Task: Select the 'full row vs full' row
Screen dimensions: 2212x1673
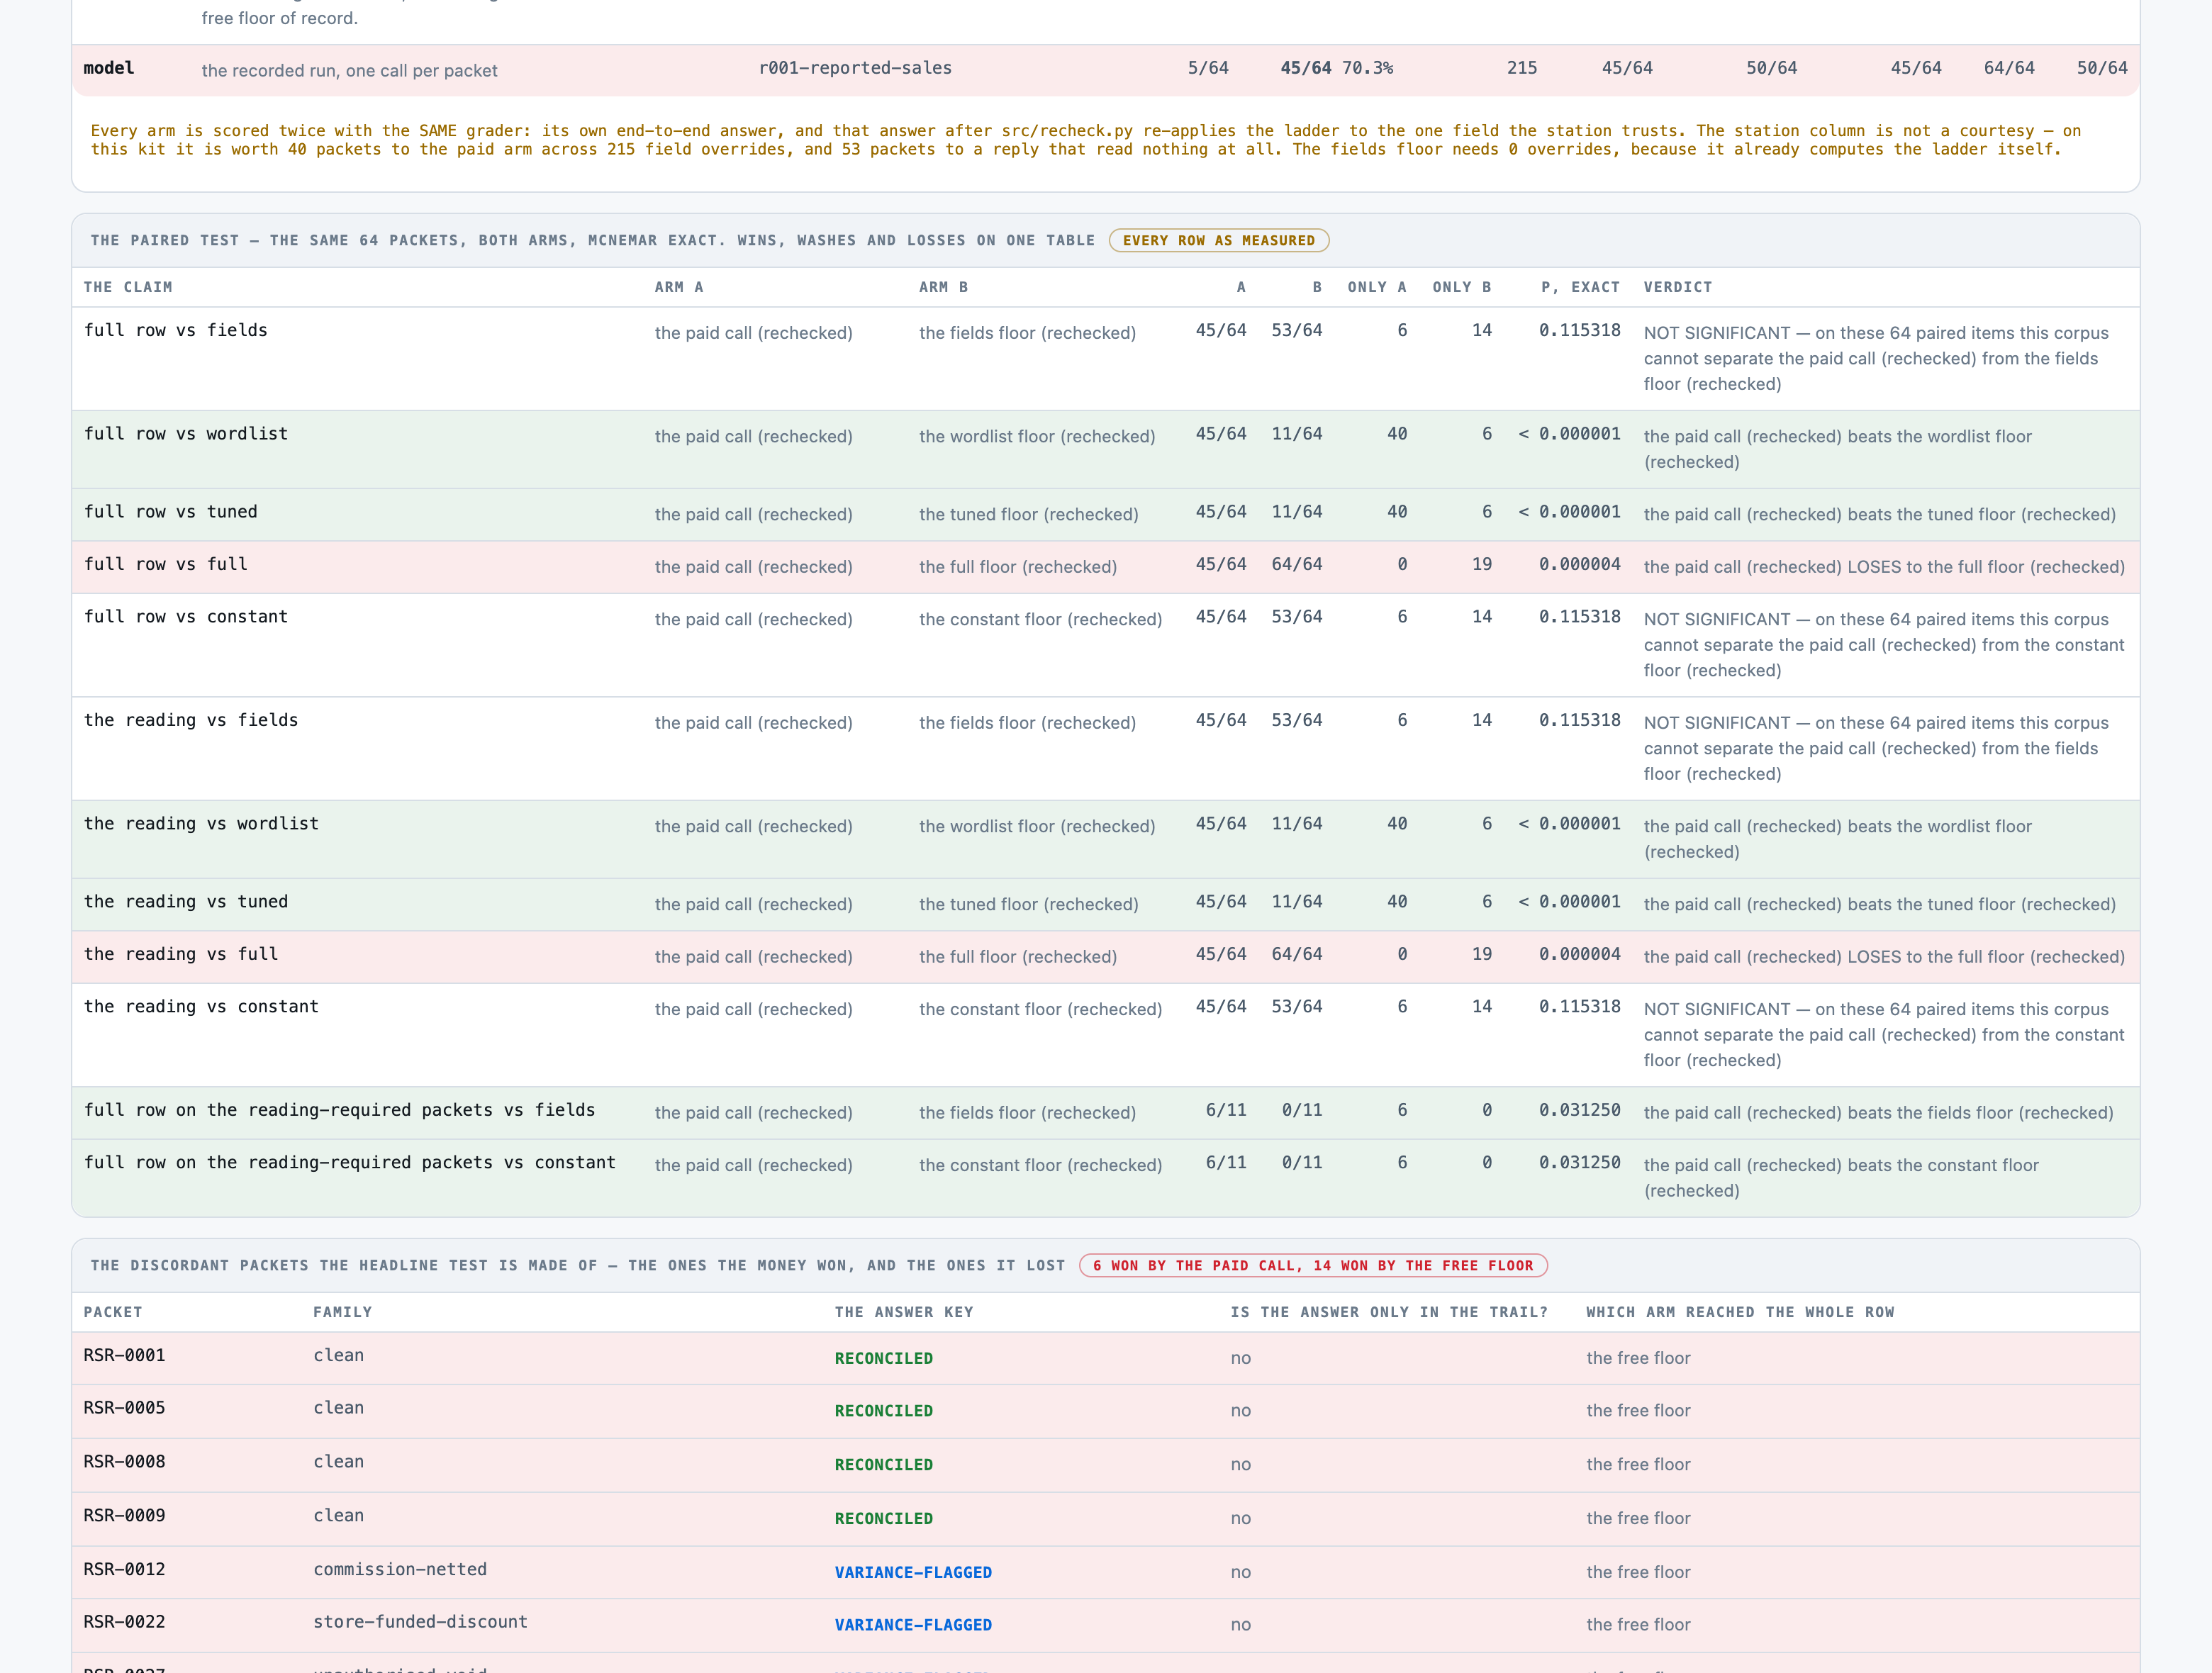Action: tap(1105, 567)
